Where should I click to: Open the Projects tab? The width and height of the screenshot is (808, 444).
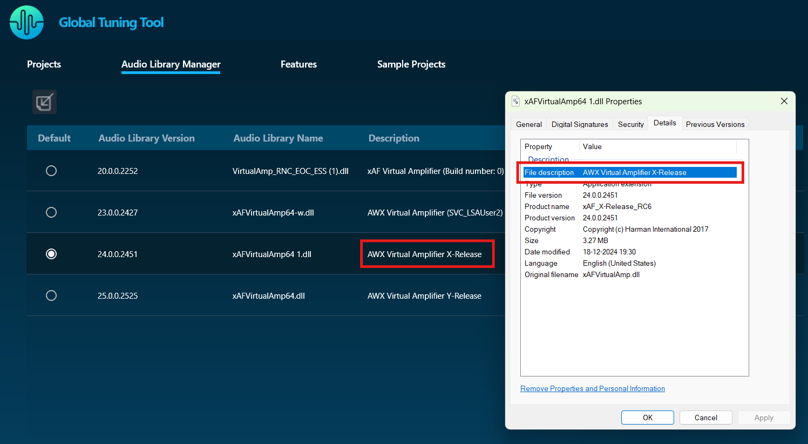(x=44, y=64)
